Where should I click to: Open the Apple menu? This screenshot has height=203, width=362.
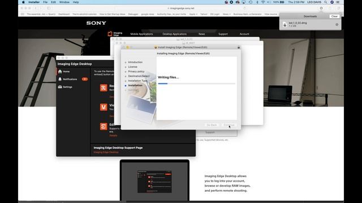[23, 2]
